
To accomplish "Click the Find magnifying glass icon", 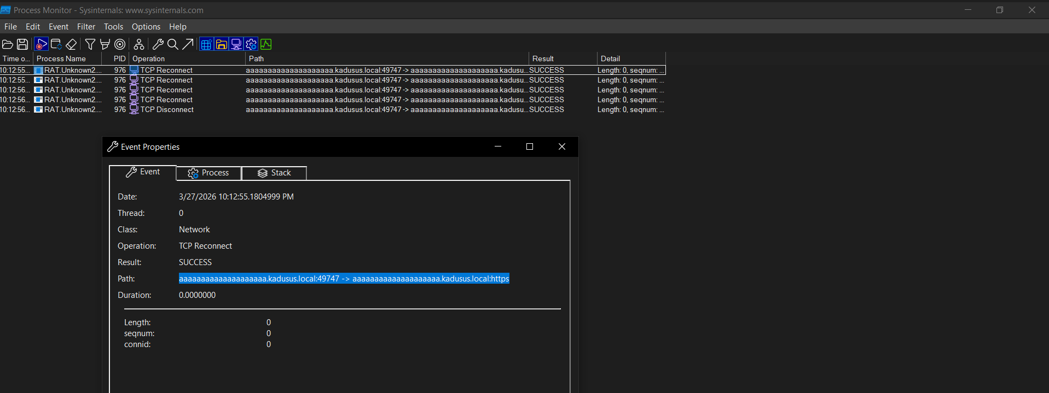I will pos(172,44).
